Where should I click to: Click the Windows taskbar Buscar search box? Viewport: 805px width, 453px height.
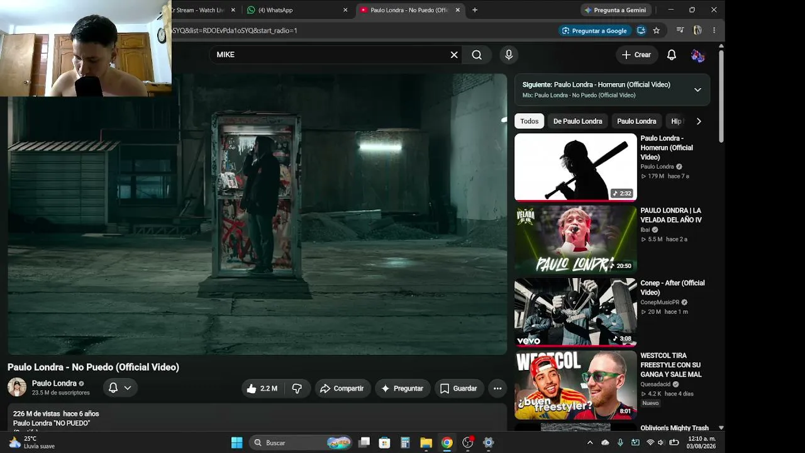point(300,443)
